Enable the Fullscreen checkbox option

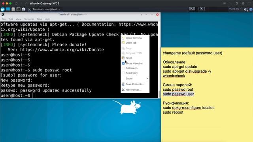[123, 68]
